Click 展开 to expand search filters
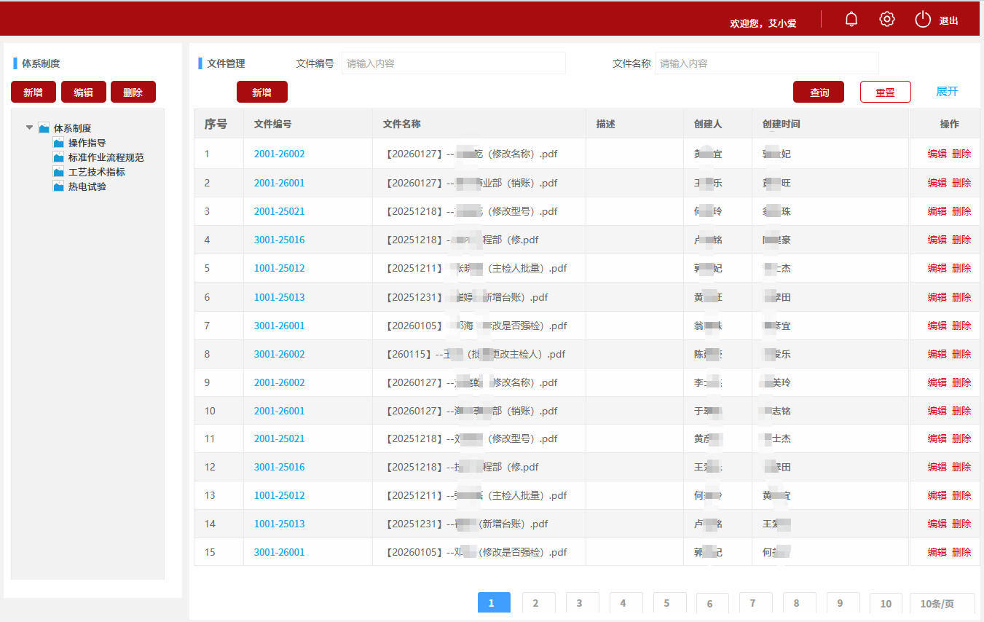Screen dimensions: 984x622 945,92
